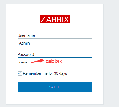Viewport: 119px width, 107px height.
Task: Click the masked password dots
Action: pyautogui.click(x=23, y=62)
